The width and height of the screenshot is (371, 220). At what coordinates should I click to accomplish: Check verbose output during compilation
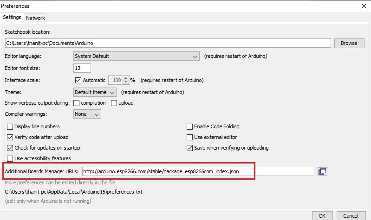(77, 103)
